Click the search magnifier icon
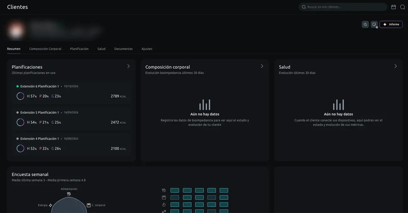Viewport: 408px width, 213px height. (x=304, y=7)
